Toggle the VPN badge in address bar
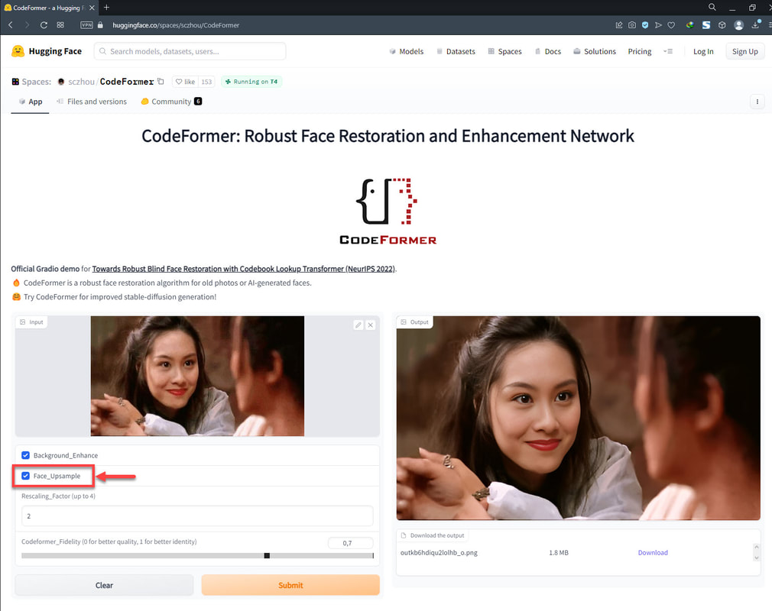 (x=86, y=25)
